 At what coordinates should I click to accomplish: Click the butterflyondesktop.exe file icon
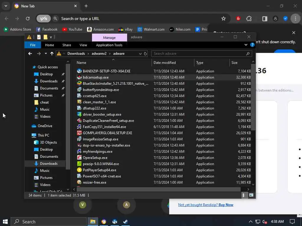tap(79, 89)
